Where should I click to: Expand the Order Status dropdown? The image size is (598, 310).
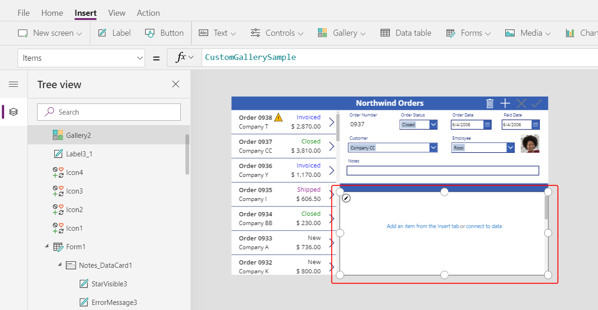433,124
